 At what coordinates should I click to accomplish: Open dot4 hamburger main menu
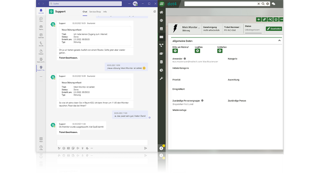(161, 4)
